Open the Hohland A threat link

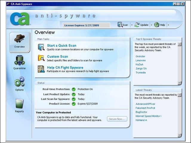(x=141, y=120)
